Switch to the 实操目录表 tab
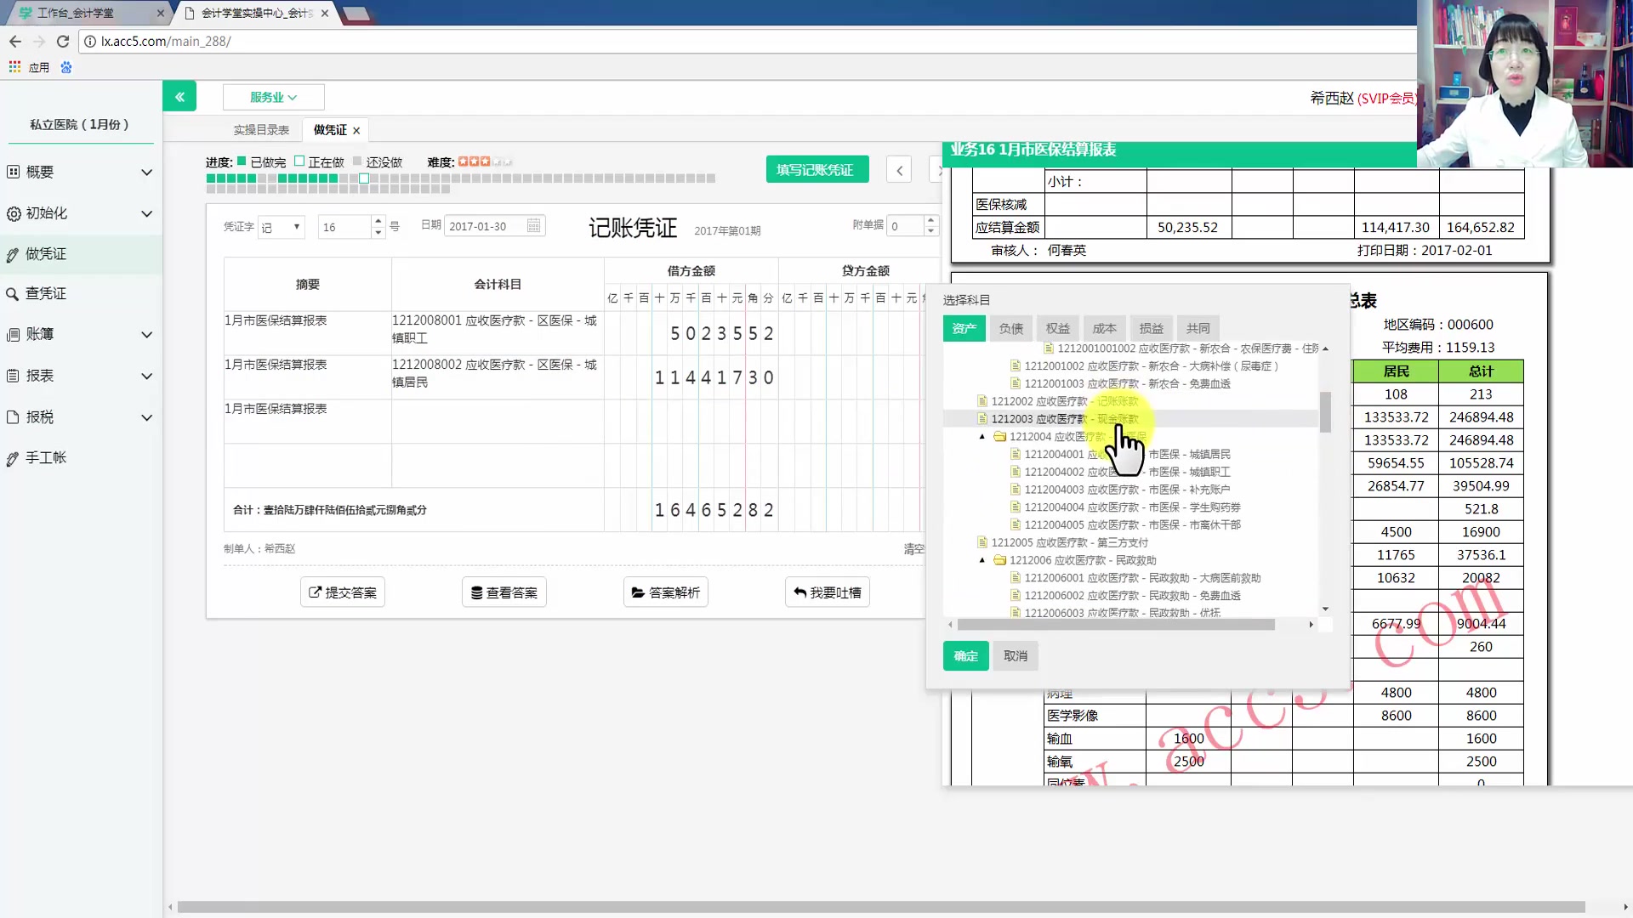This screenshot has height=918, width=1633. click(261, 130)
